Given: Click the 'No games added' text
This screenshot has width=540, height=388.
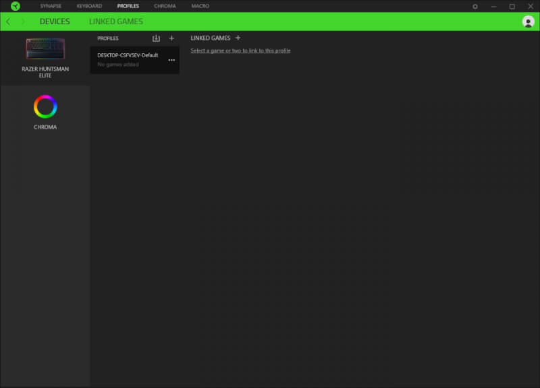Looking at the screenshot, I should 117,64.
